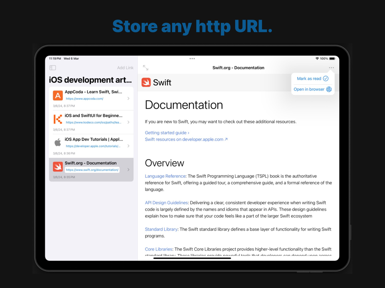Screen dimensions: 385x288
Task: Click the Mark as read checkmark icon
Action: 326,79
